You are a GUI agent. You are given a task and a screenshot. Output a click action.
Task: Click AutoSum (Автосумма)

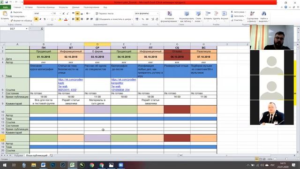point(239,12)
